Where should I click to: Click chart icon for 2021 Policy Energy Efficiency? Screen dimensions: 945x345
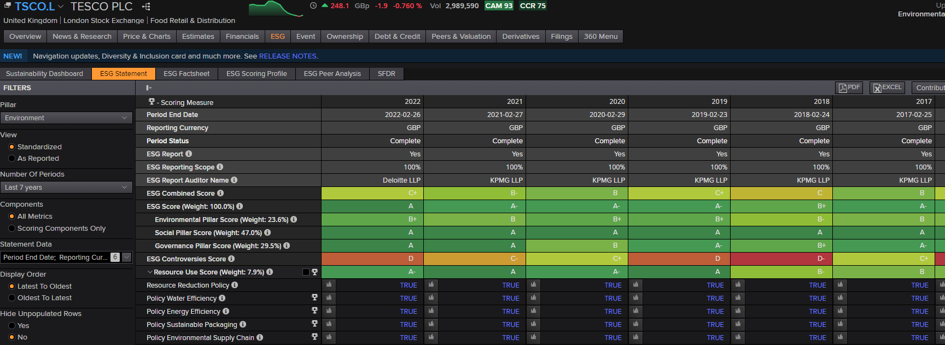pyautogui.click(x=431, y=311)
